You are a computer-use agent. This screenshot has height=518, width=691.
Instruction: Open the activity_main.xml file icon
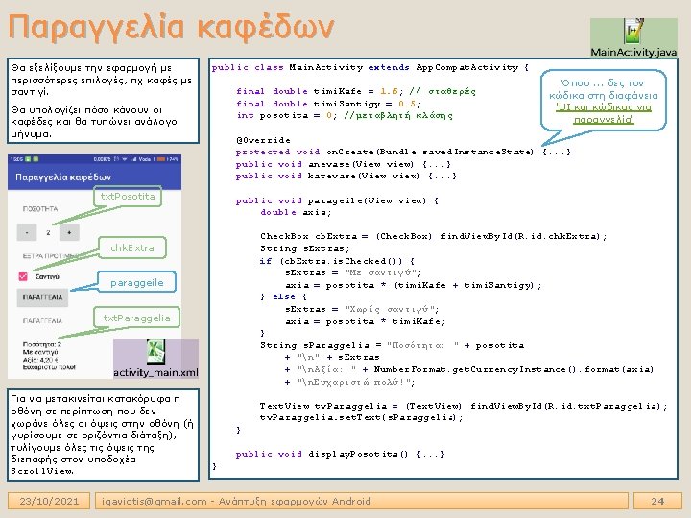point(155,359)
